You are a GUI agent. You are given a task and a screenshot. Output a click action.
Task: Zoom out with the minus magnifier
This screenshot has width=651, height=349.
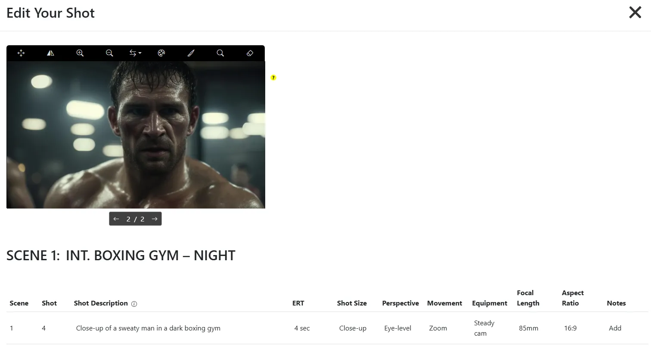(x=109, y=53)
